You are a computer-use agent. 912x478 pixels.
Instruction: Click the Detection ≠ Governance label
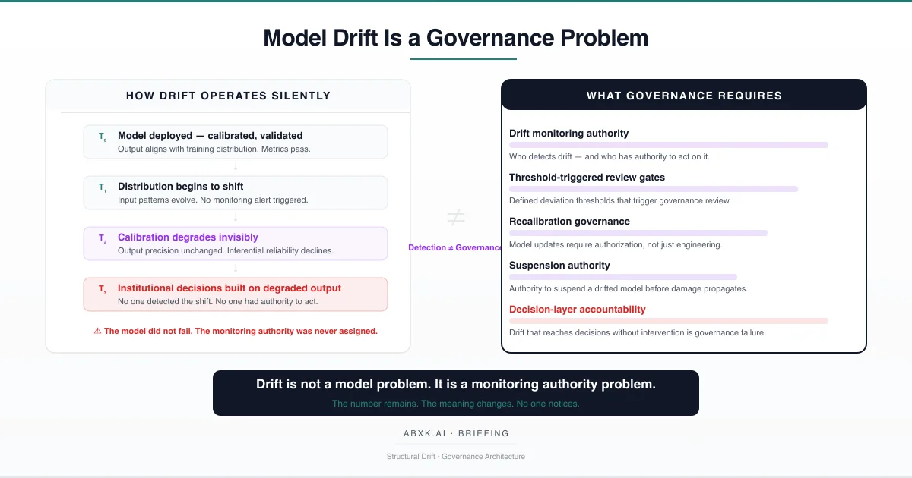pyautogui.click(x=455, y=247)
